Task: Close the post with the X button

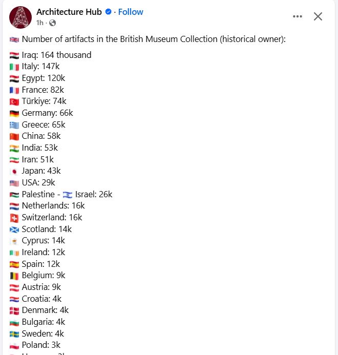Action: pos(318,16)
